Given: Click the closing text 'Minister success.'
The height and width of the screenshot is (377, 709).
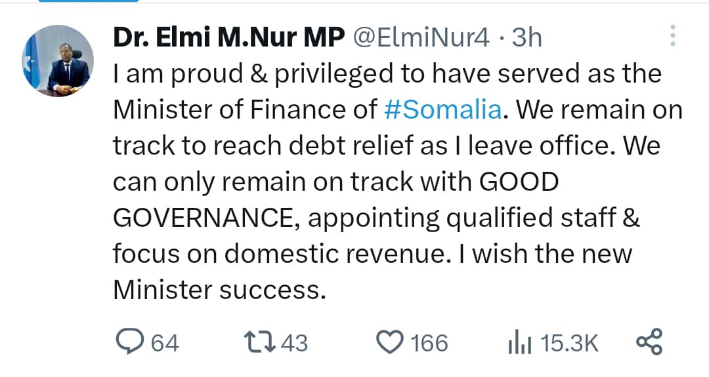Looking at the screenshot, I should pyautogui.click(x=219, y=289).
